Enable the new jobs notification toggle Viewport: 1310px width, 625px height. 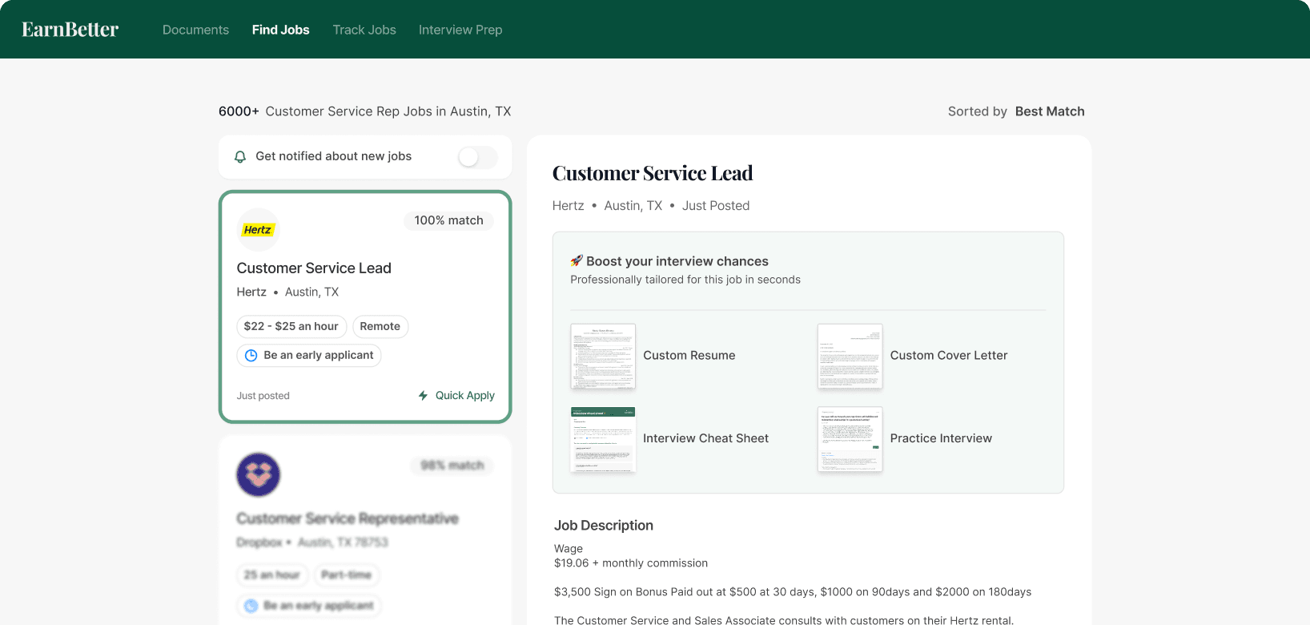(477, 157)
